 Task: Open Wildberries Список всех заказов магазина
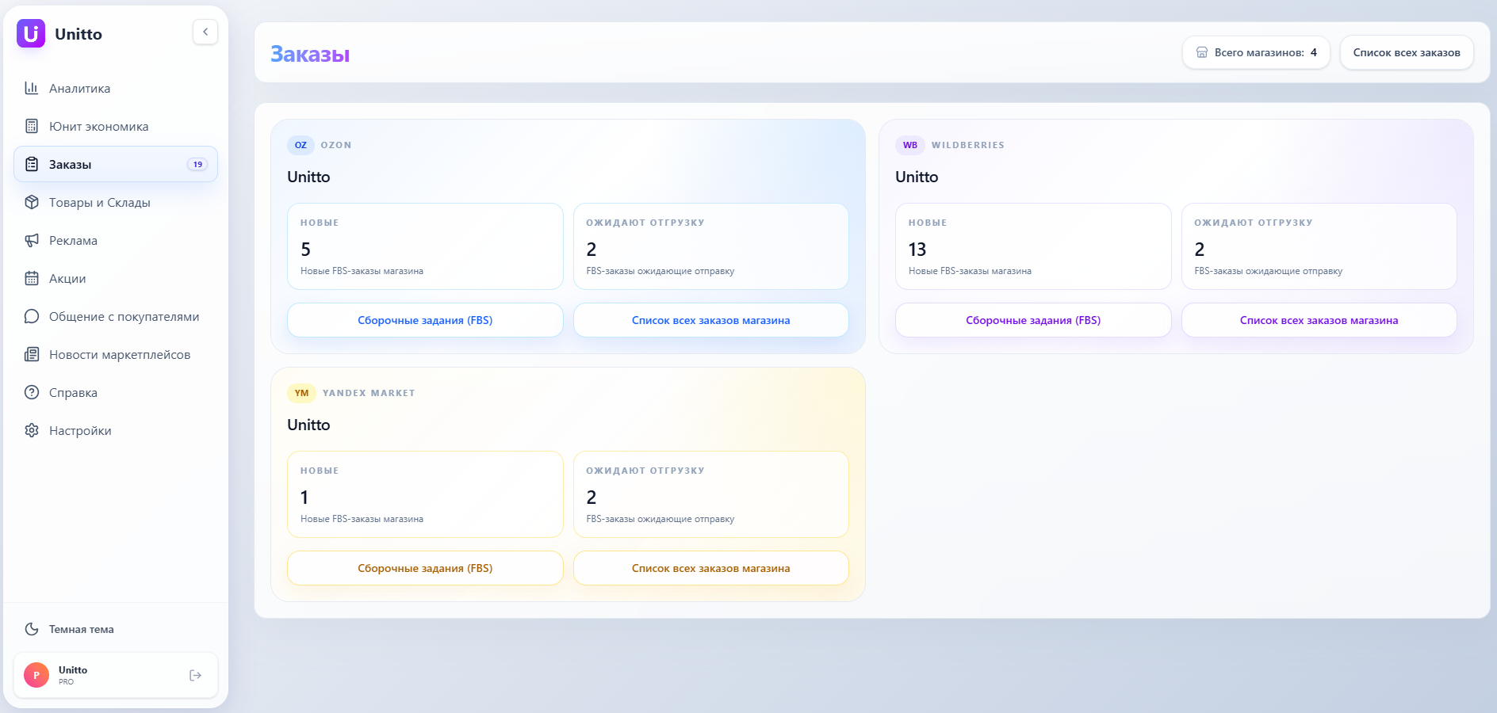tap(1319, 320)
